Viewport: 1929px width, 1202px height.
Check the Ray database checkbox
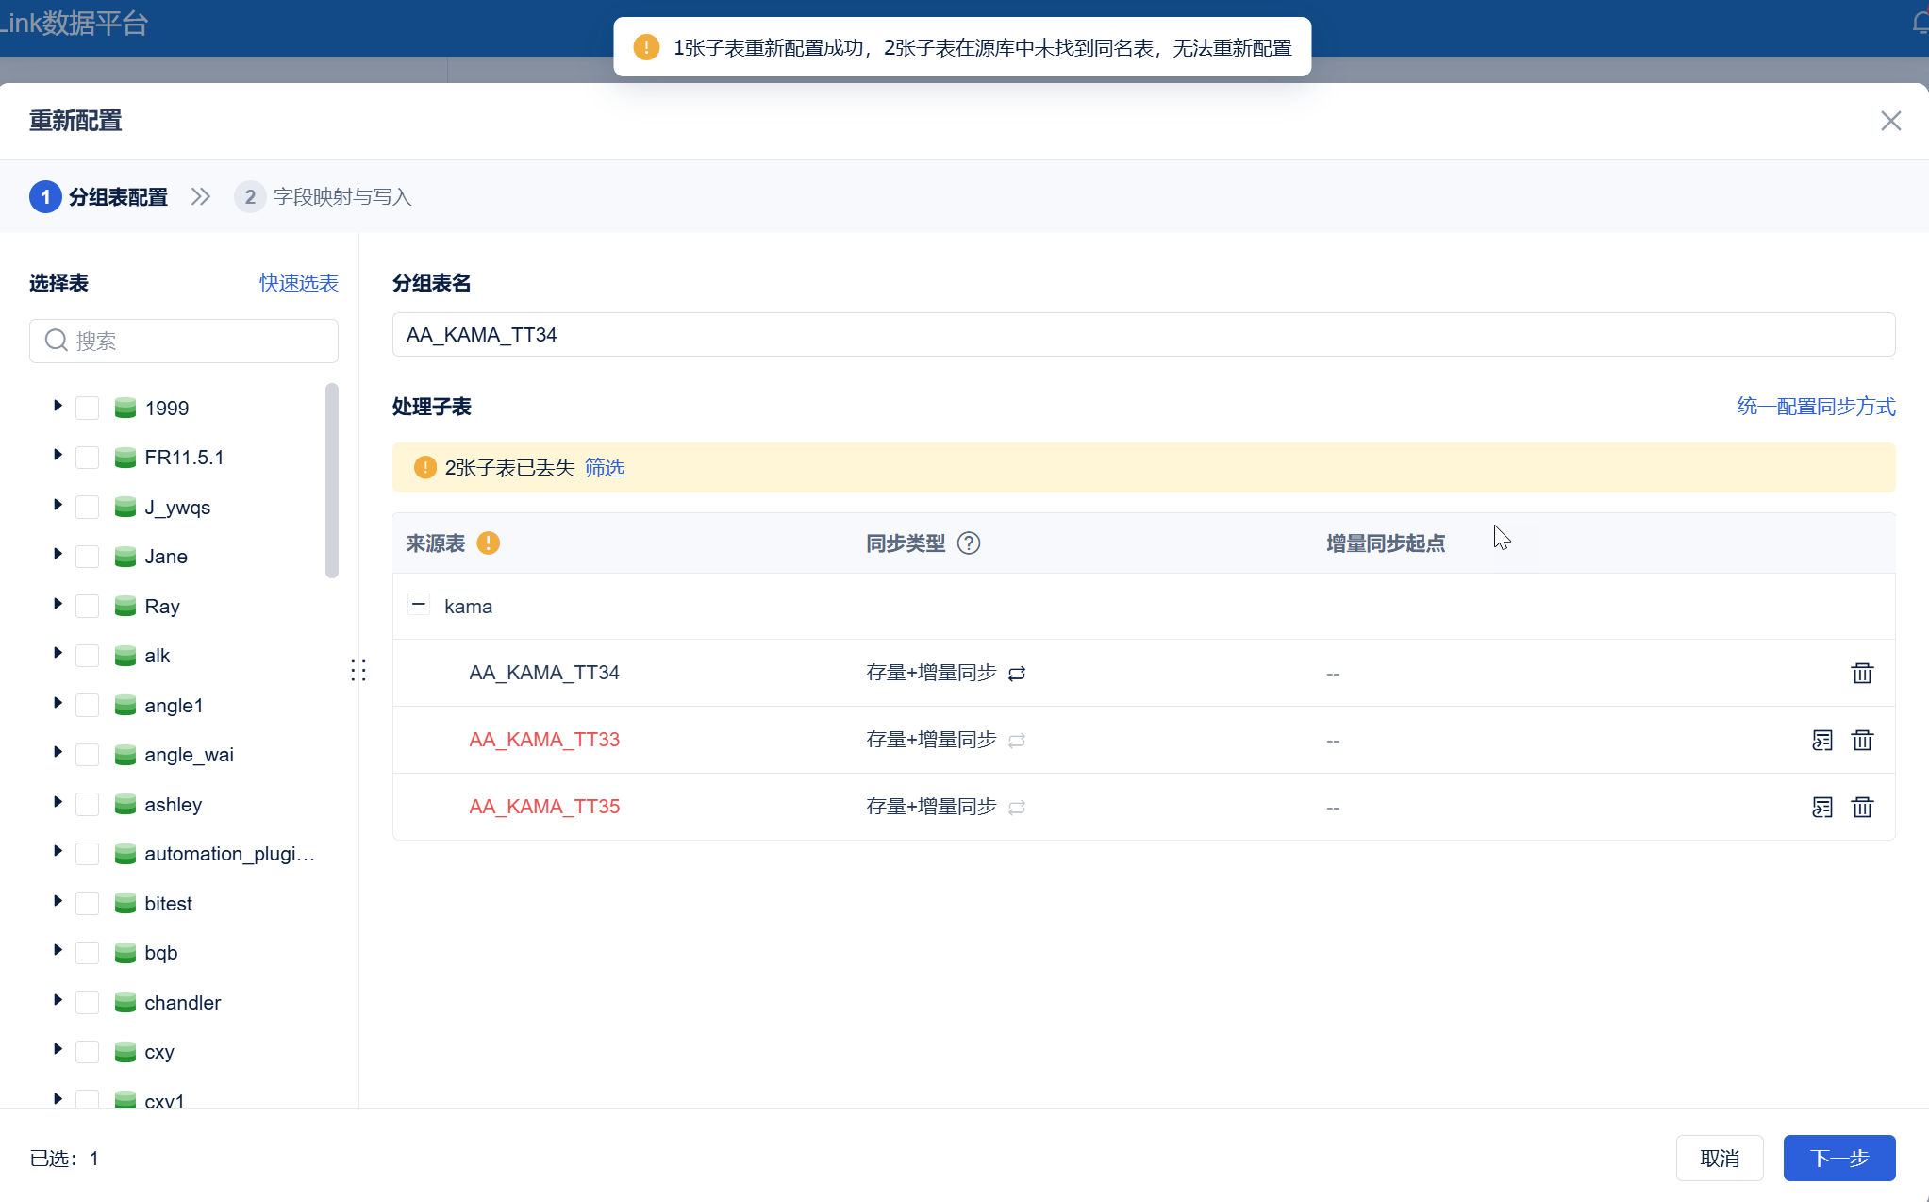pyautogui.click(x=87, y=606)
